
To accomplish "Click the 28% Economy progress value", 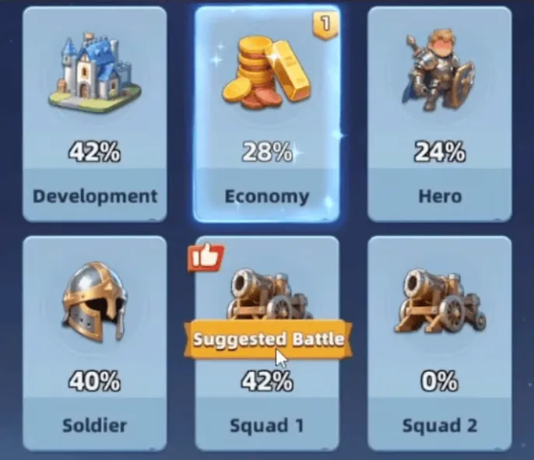I will click(267, 152).
